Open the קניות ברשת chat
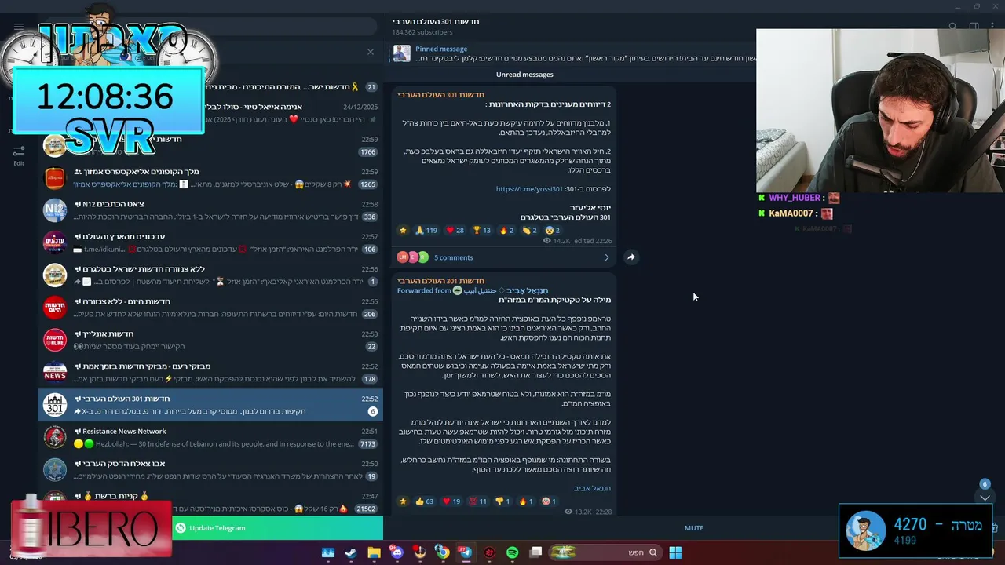The height and width of the screenshot is (565, 1005). [x=210, y=501]
